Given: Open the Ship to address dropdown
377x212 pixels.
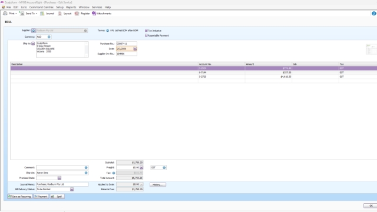Looking at the screenshot, I should 33,44.
